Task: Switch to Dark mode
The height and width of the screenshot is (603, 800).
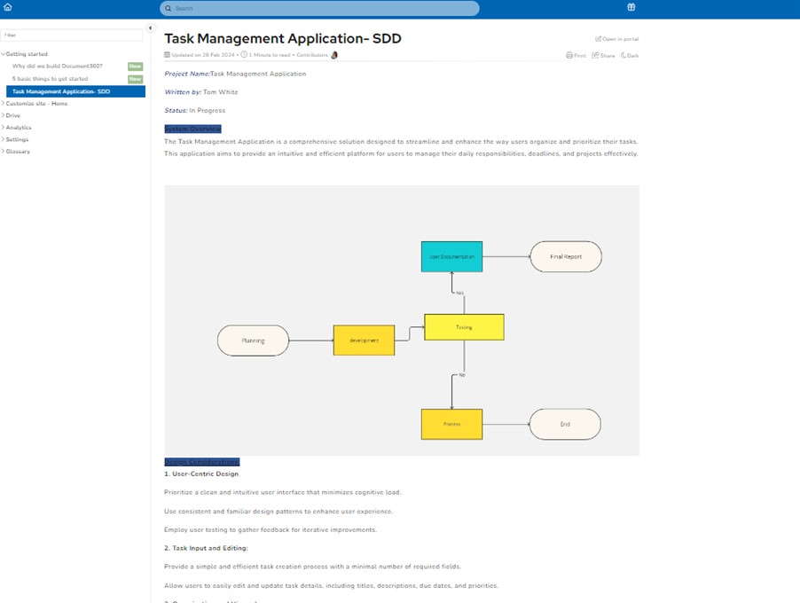Action: coord(629,55)
